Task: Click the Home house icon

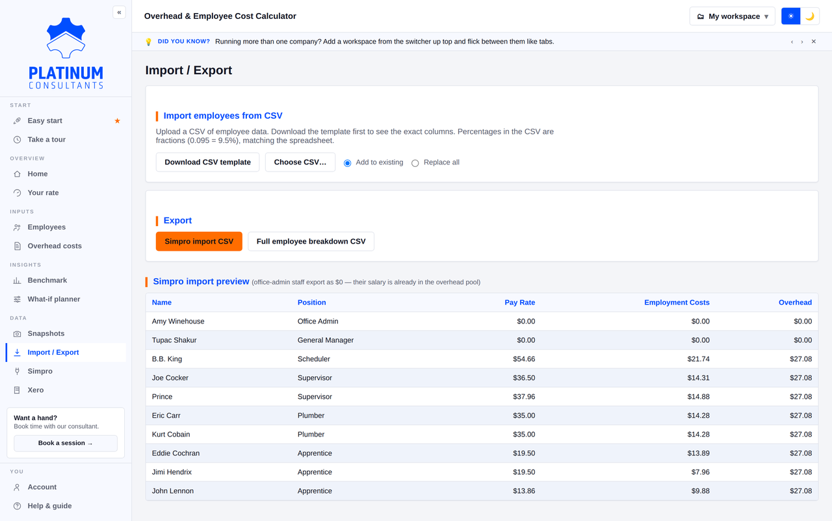Action: [17, 174]
